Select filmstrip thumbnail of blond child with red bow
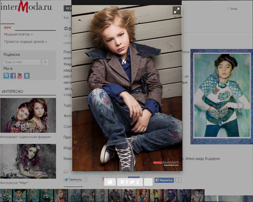 pos(61,195)
